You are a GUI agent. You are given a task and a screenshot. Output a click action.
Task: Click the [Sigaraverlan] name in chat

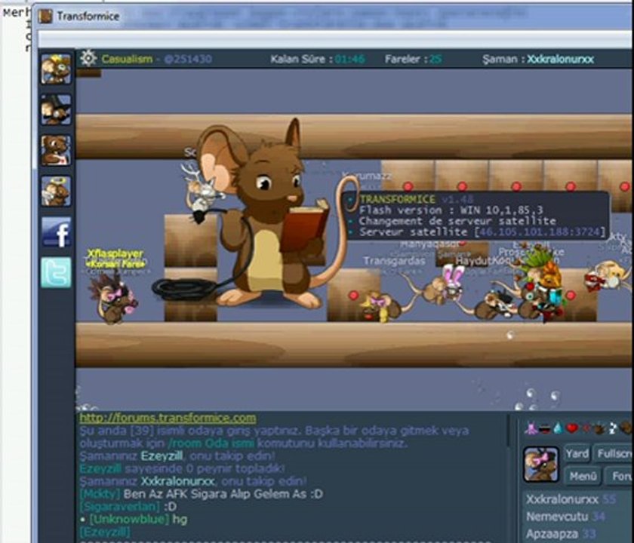pyautogui.click(x=120, y=506)
